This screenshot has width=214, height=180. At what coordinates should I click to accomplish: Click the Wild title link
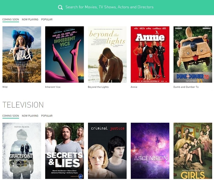(x=5, y=87)
